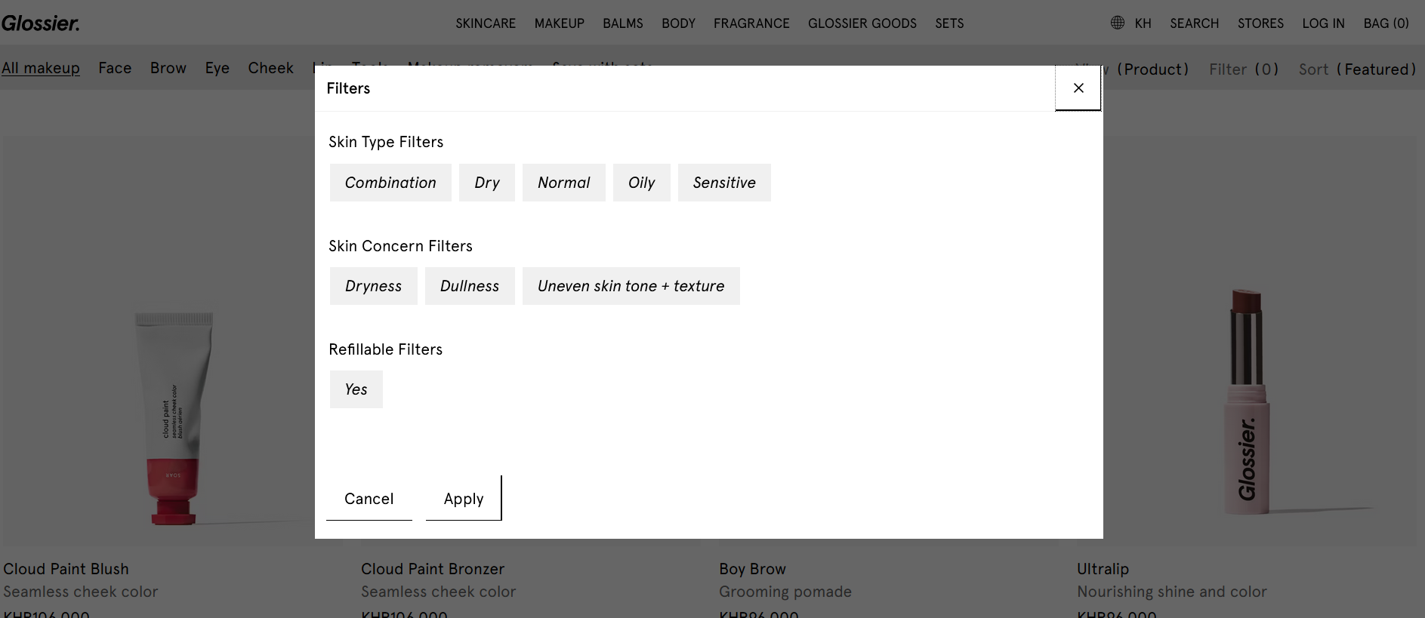
Task: Select the Dullness skin concern filter
Action: 470,286
